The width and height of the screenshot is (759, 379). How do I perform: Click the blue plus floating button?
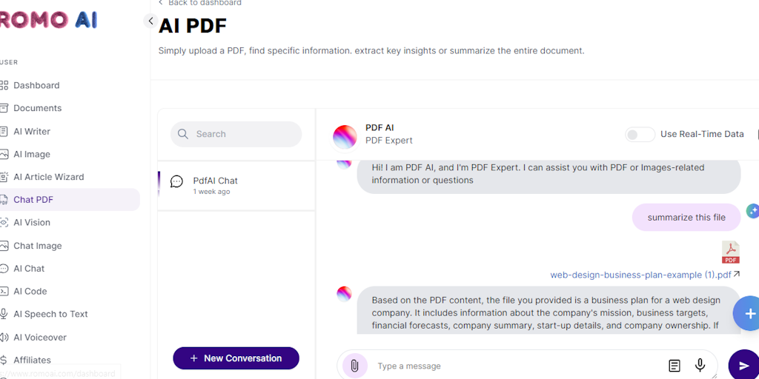(749, 313)
